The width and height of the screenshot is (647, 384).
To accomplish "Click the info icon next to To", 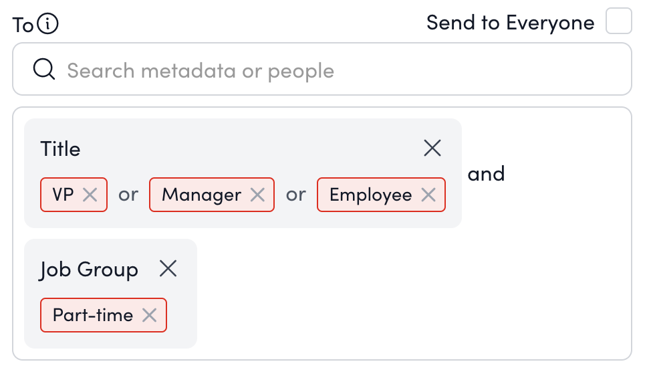I will click(48, 25).
